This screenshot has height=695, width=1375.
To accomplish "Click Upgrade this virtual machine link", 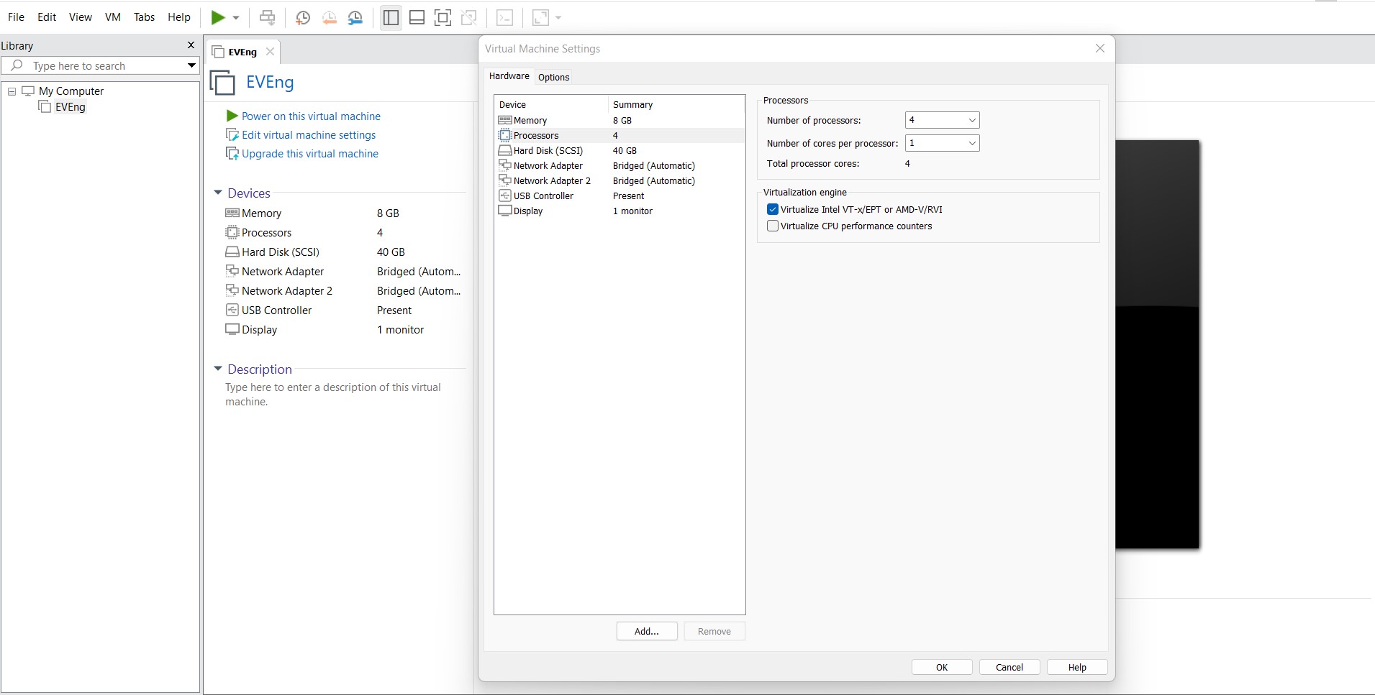I will [310, 154].
